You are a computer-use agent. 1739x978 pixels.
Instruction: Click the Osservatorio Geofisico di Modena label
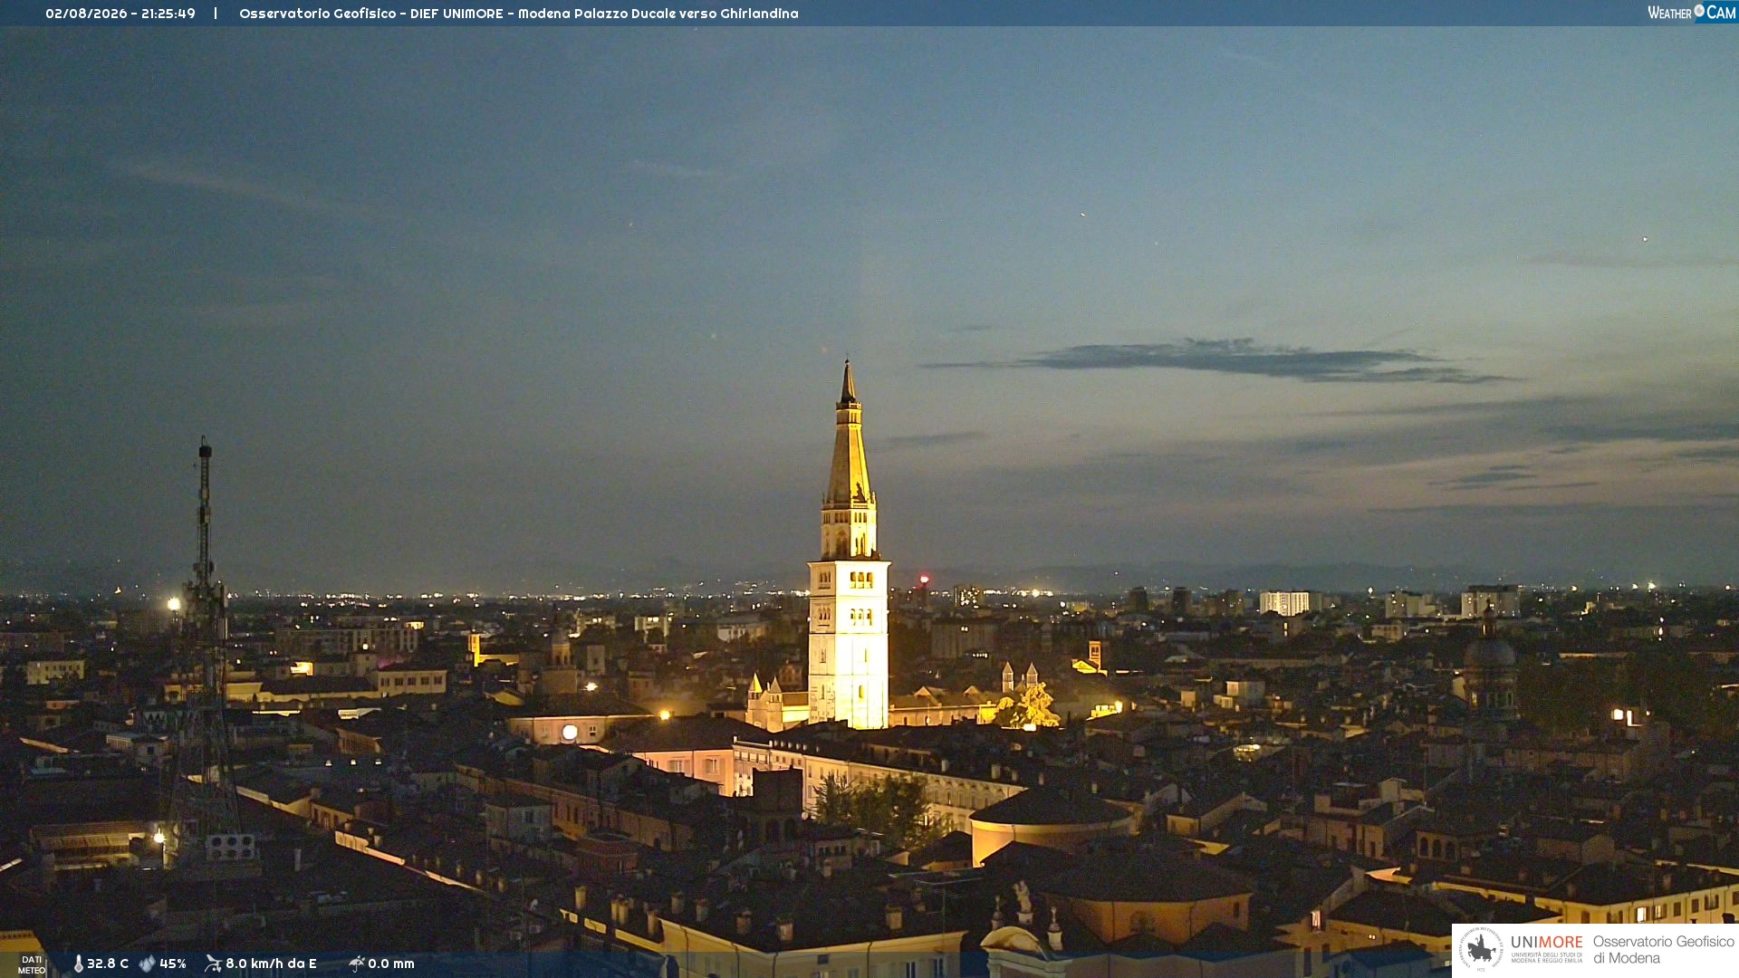[1663, 950]
